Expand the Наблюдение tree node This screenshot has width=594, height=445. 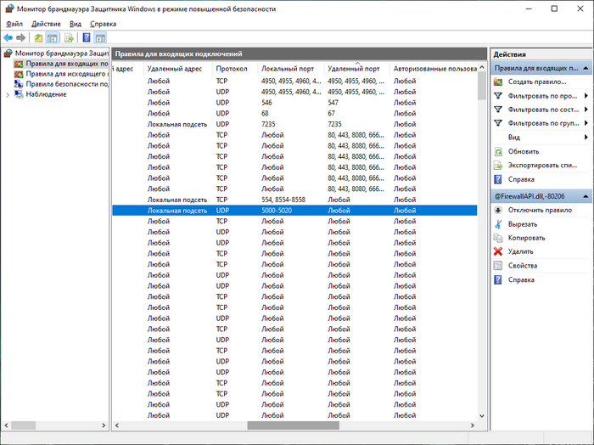tap(8, 95)
